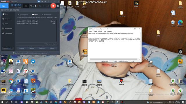This screenshot has height=104, width=186.
Task: Click the Viber taskbar icon
Action: click(x=84, y=102)
